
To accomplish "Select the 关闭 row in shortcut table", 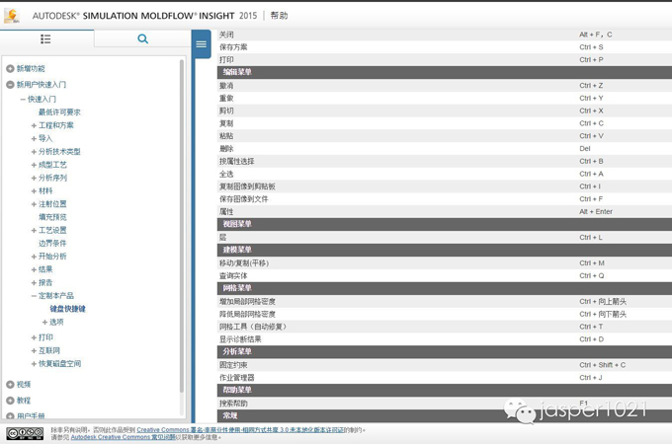I will click(445, 35).
